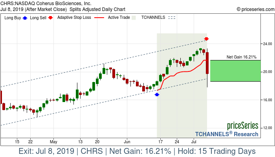Click the "Splits Adjusted Daily Chart" text
The width and height of the screenshot is (275, 157).
click(x=97, y=9)
